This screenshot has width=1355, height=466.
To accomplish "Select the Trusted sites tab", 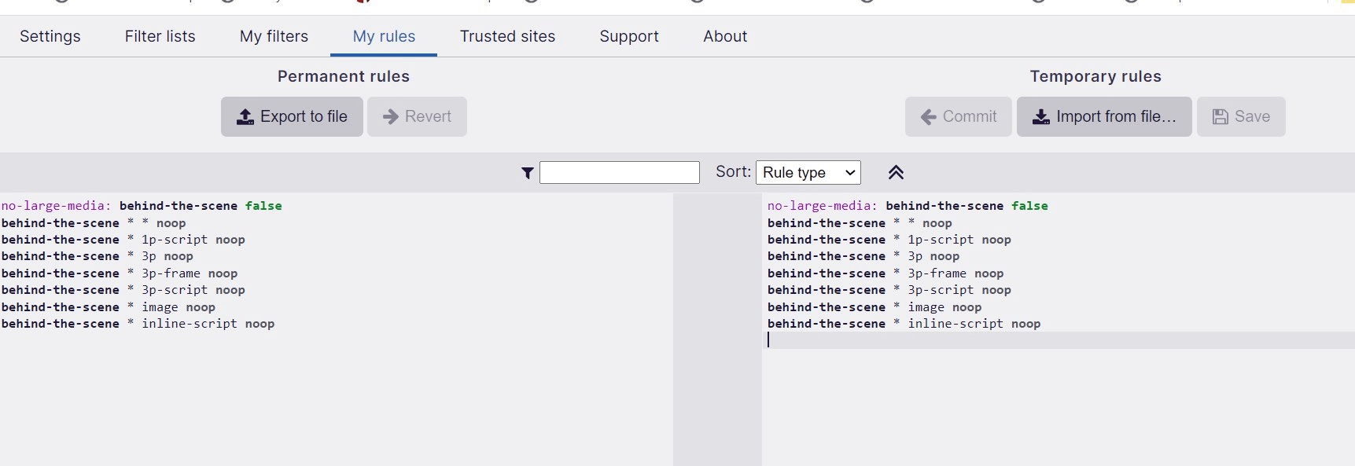I will [507, 36].
